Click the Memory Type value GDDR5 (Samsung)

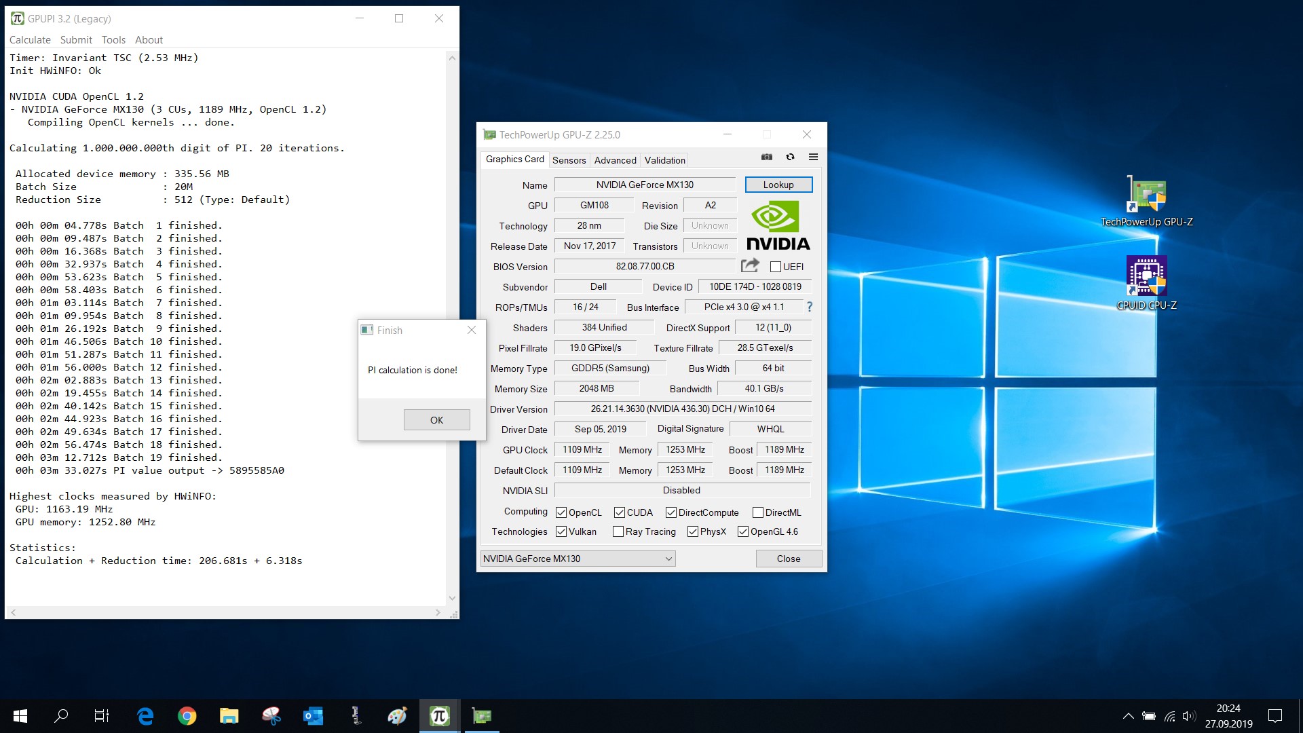coord(610,368)
